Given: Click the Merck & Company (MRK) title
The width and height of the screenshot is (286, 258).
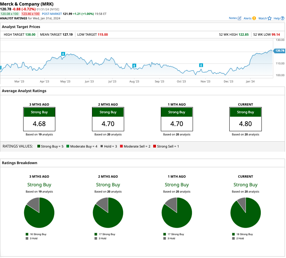Looking at the screenshot, I should tap(27, 4).
